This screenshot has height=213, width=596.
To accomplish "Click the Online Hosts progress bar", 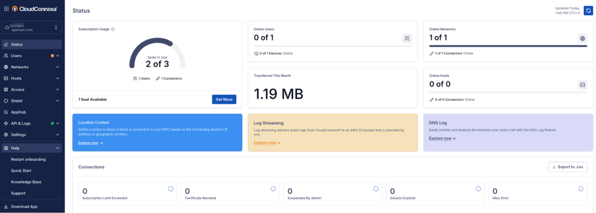I will [x=508, y=92].
